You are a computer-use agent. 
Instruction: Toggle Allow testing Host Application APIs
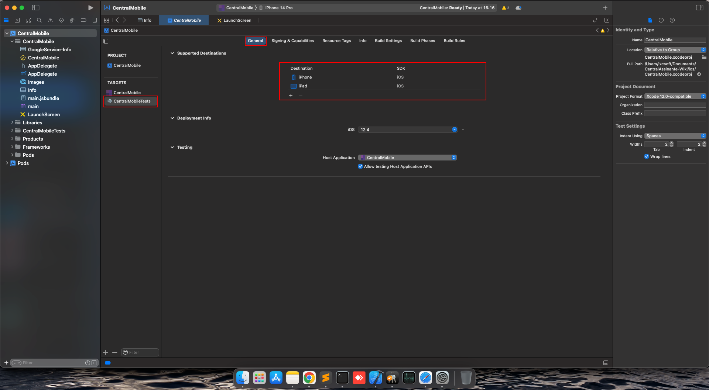(x=360, y=166)
